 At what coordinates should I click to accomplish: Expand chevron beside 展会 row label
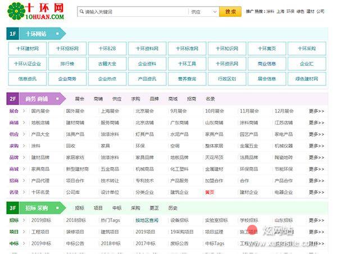click(24, 111)
